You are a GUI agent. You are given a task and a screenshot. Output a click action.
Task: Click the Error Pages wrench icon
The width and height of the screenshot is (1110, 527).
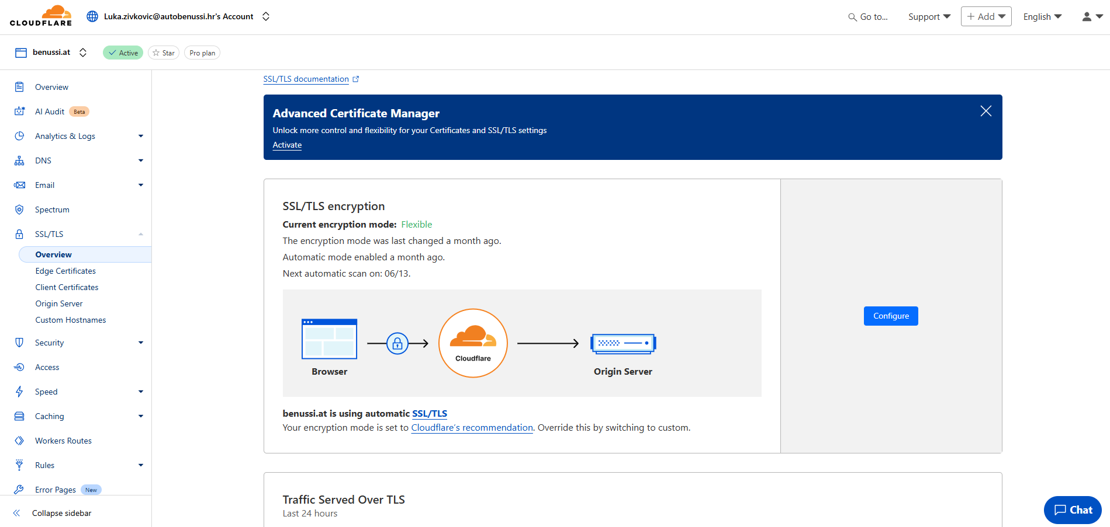(x=19, y=490)
